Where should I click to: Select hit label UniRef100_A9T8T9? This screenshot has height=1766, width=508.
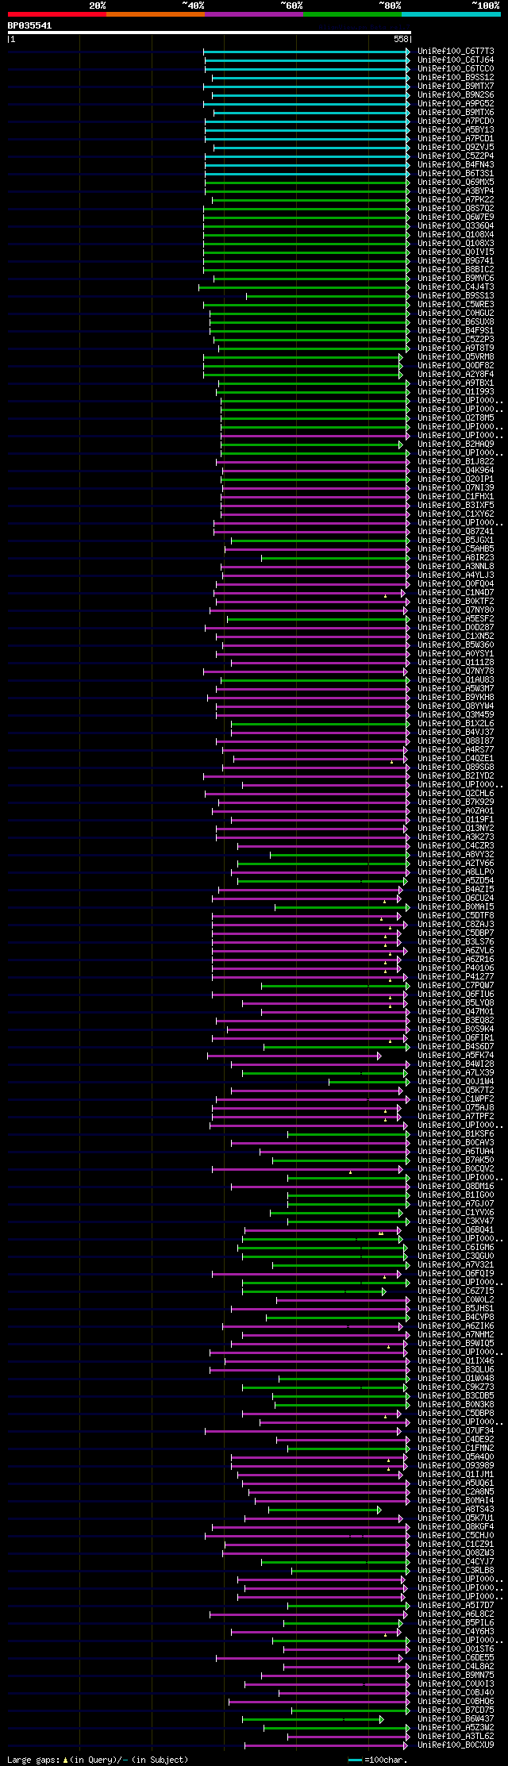(456, 348)
